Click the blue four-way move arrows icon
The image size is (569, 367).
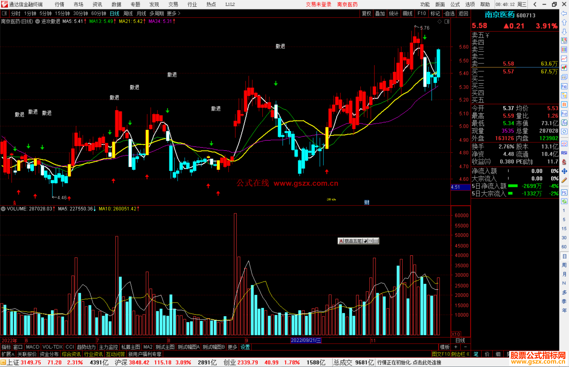pos(564,171)
